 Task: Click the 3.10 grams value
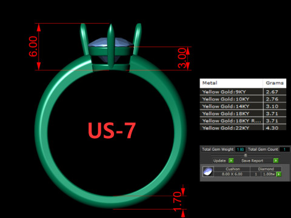point(272,107)
